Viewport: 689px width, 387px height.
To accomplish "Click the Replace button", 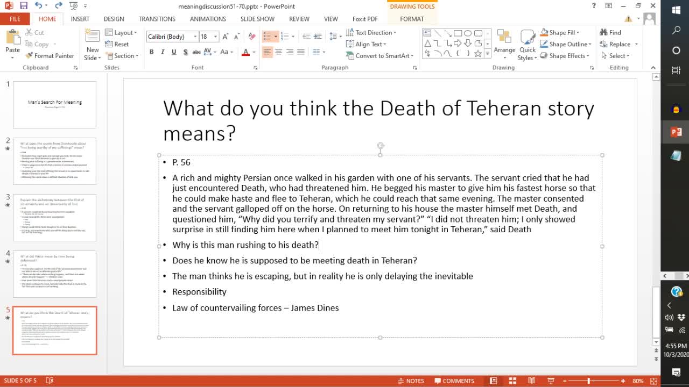I will click(618, 44).
